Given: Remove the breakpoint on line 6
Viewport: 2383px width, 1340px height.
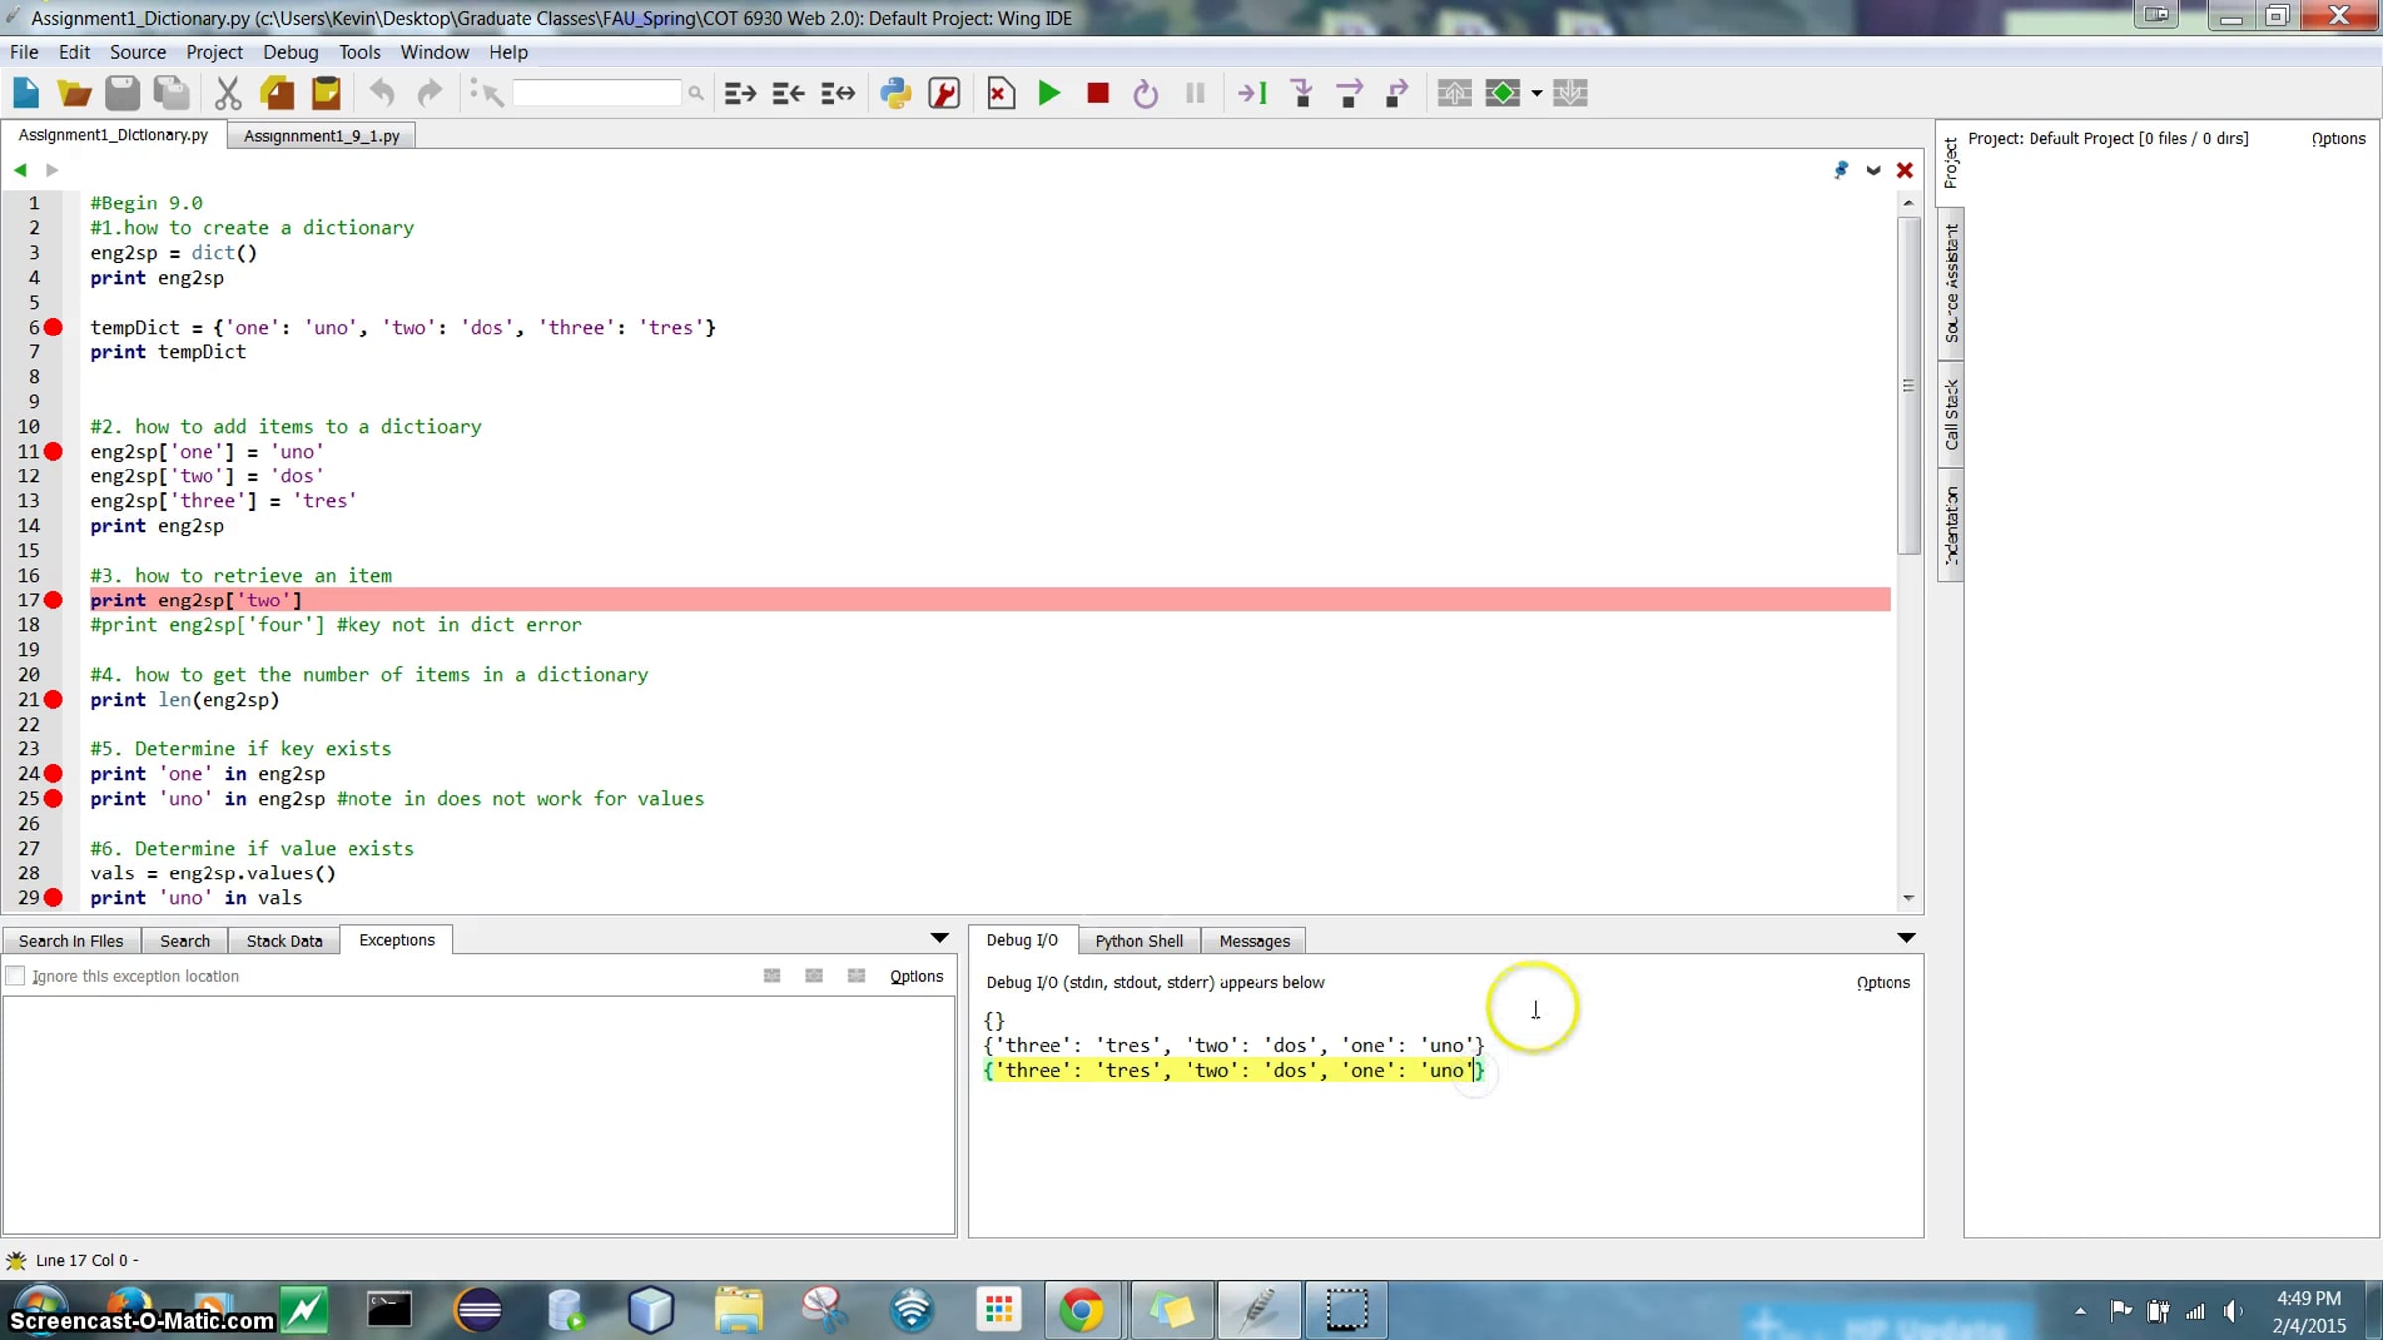Looking at the screenshot, I should (x=54, y=327).
